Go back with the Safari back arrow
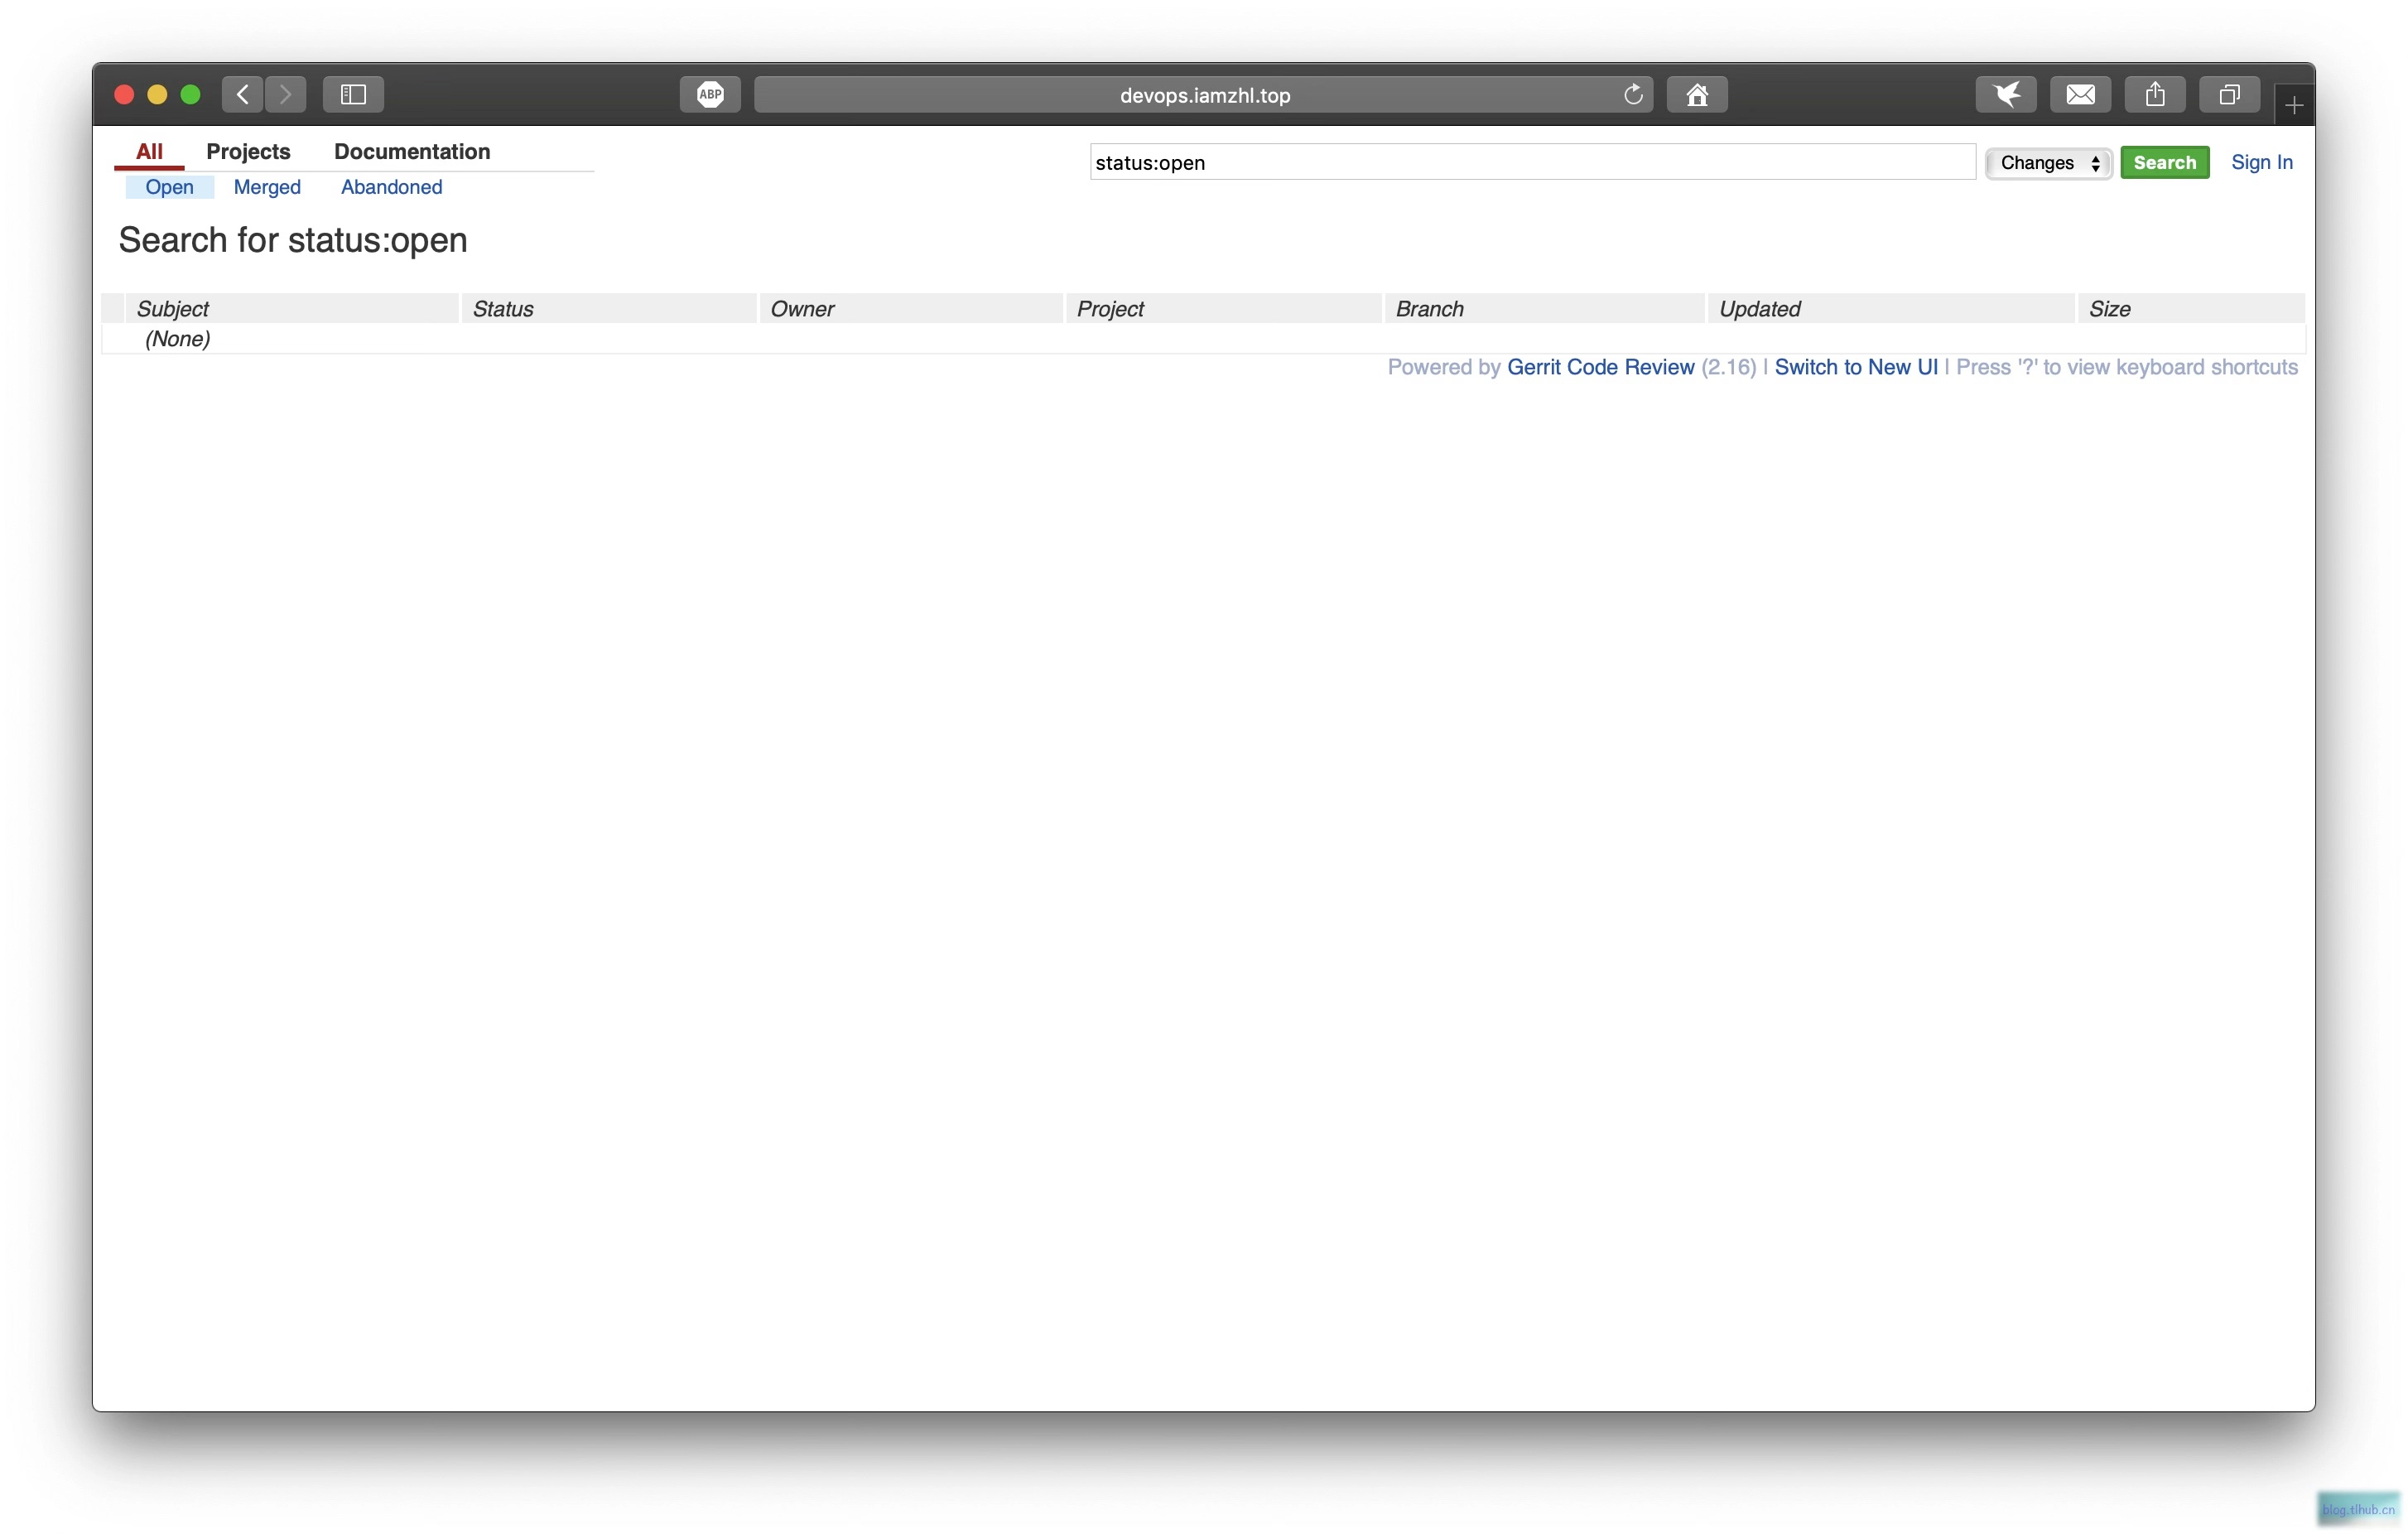This screenshot has height=1534, width=2408. pyautogui.click(x=242, y=94)
